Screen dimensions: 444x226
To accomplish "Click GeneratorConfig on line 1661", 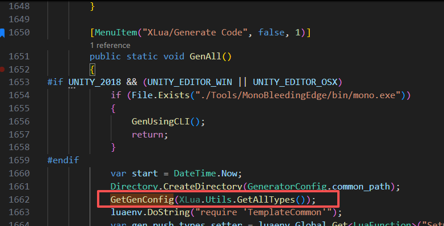I will click(287, 187).
